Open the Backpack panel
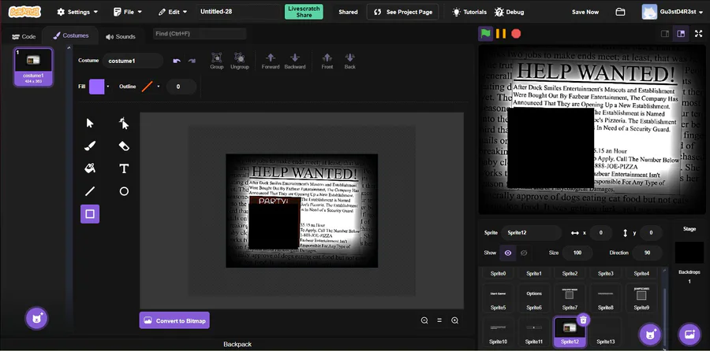The width and height of the screenshot is (710, 351). [x=237, y=344]
